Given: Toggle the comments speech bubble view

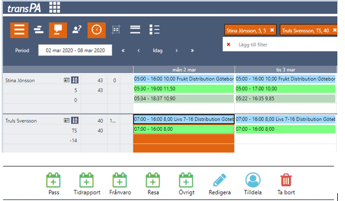Looking at the screenshot, I should coord(58,30).
